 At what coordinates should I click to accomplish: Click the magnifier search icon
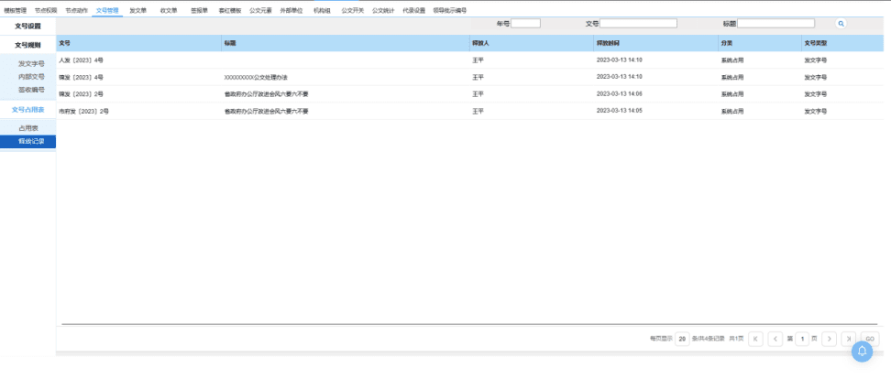pyautogui.click(x=841, y=24)
